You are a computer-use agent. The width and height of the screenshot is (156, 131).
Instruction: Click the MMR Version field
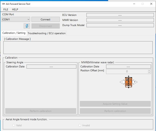(x=120, y=20)
